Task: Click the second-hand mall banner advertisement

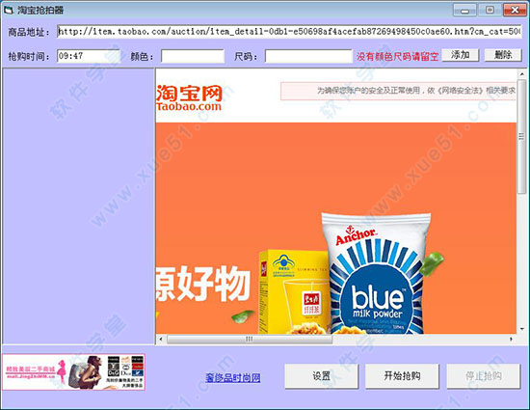Action: (x=73, y=372)
